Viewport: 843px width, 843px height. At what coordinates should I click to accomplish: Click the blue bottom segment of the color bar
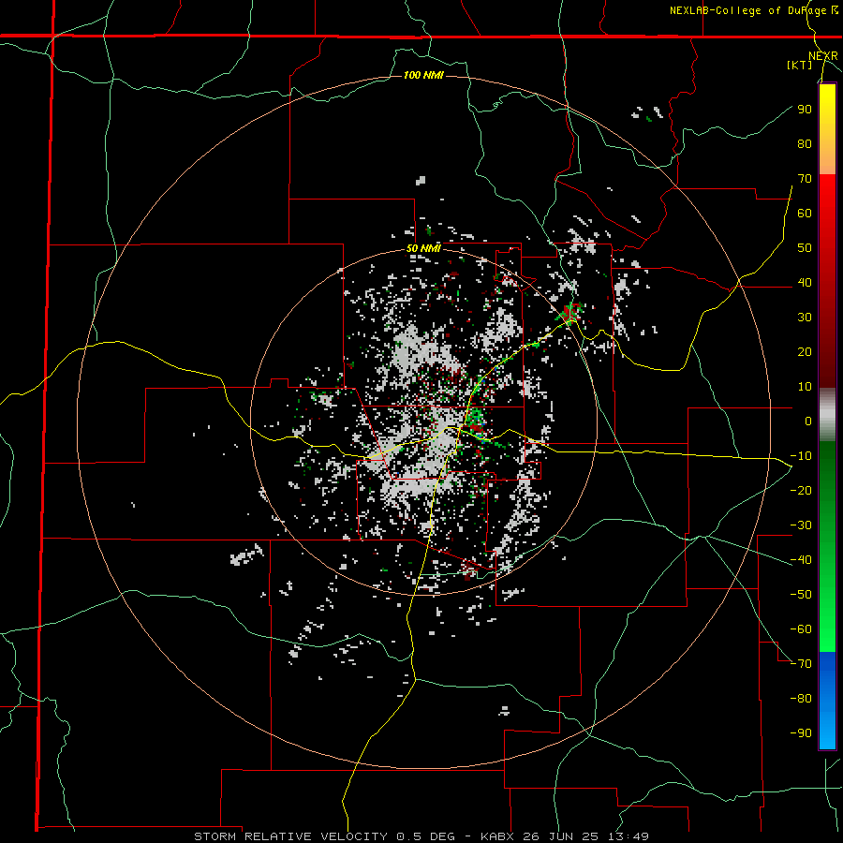(x=827, y=700)
